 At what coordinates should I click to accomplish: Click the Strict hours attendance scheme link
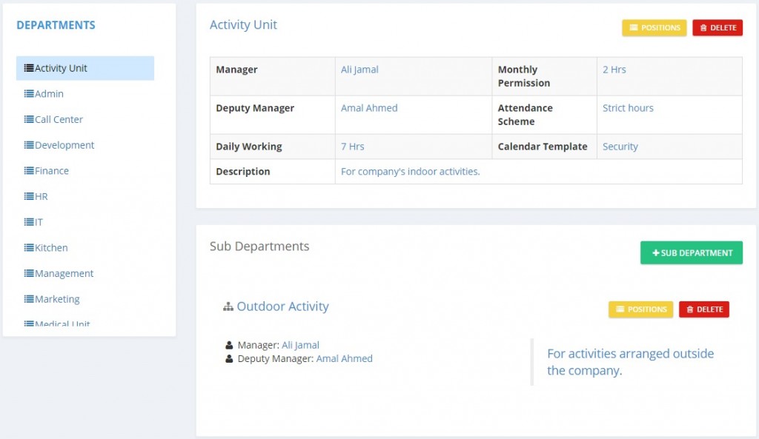pos(629,107)
